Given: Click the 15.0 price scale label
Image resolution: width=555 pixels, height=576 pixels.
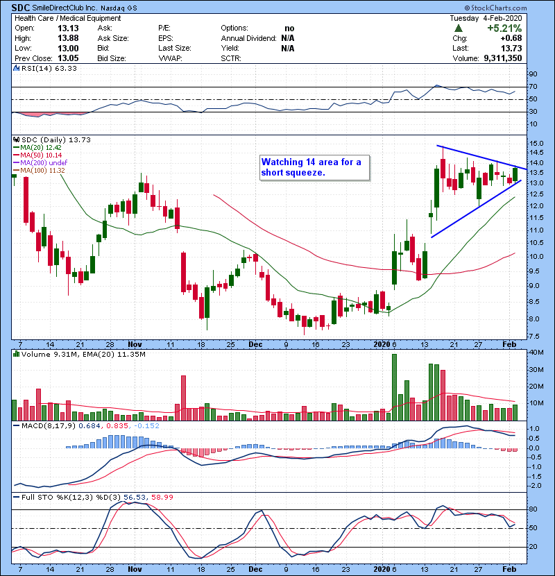Looking at the screenshot, I should (x=535, y=143).
